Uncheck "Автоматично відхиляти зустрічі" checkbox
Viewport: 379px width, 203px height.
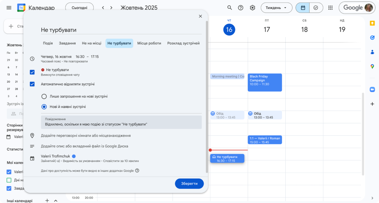point(32,84)
